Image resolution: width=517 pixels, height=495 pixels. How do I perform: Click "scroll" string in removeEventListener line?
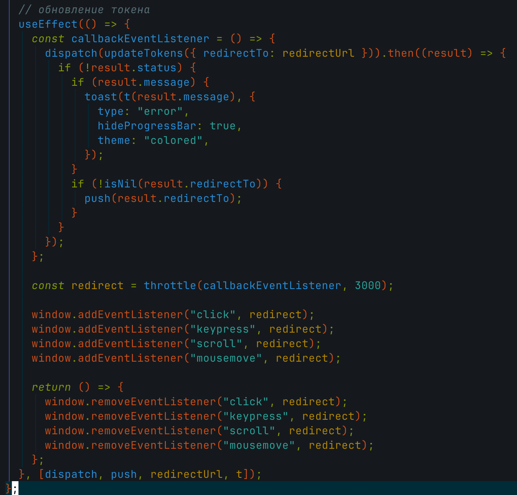[249, 431]
